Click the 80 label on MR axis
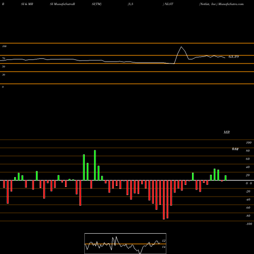254x254 pixels. (x=248, y=151)
